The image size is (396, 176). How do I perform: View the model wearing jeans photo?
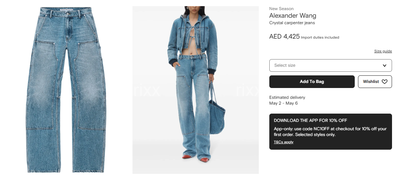click(x=195, y=90)
